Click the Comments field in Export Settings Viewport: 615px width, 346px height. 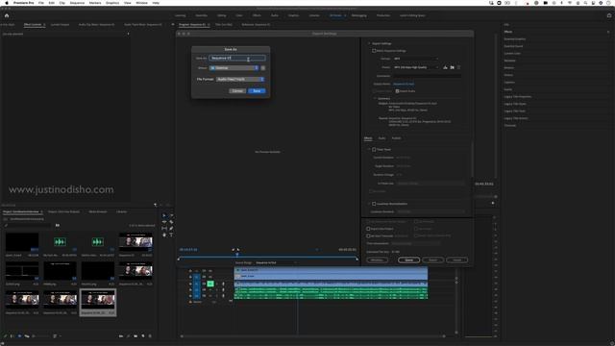[427, 76]
